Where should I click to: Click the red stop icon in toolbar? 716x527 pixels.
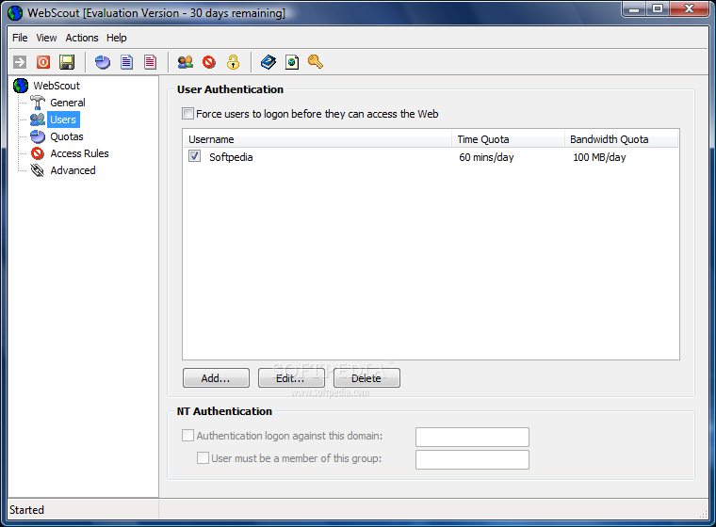[43, 62]
